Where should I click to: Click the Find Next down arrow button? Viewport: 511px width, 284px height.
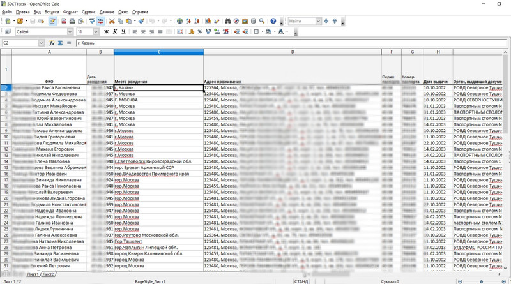(326, 21)
